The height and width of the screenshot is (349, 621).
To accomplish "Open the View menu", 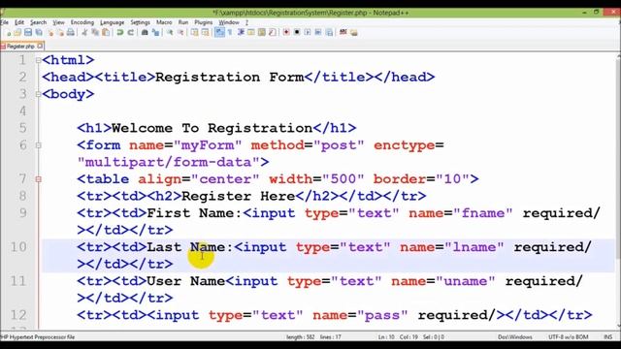I will pyautogui.click(x=58, y=22).
